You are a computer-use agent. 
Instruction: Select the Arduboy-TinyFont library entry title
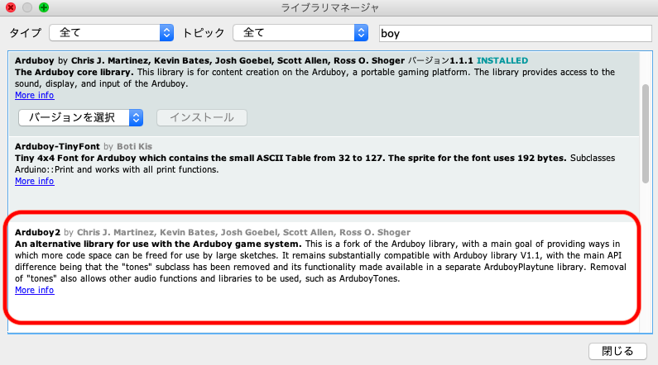57,146
